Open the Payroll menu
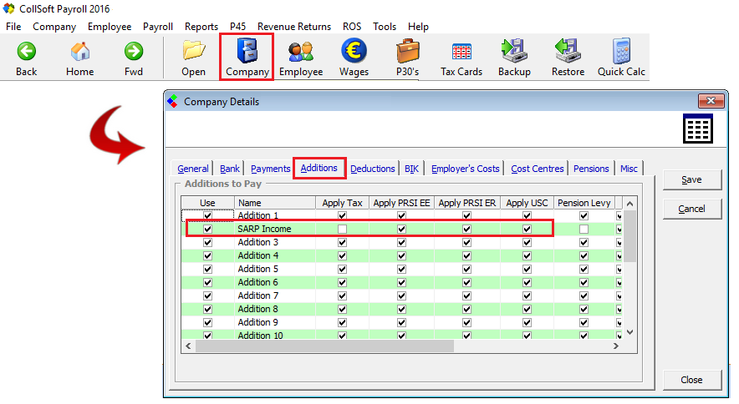Viewport: 739px width, 404px height. tap(158, 27)
